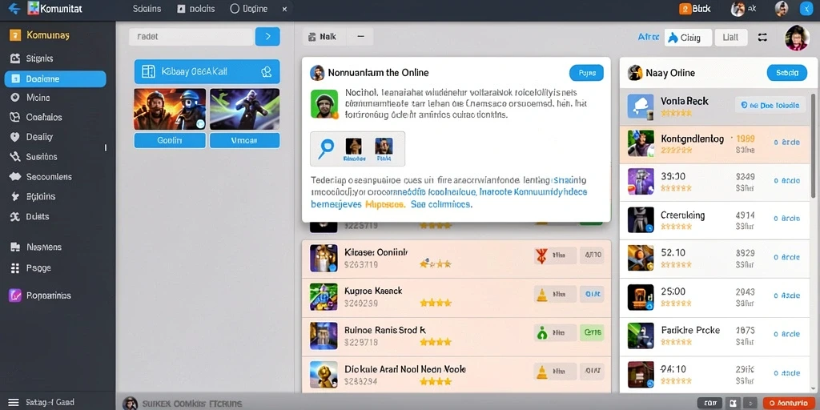820x410 pixels.
Task: Open the Claig dropdown in top bar
Action: (x=688, y=38)
